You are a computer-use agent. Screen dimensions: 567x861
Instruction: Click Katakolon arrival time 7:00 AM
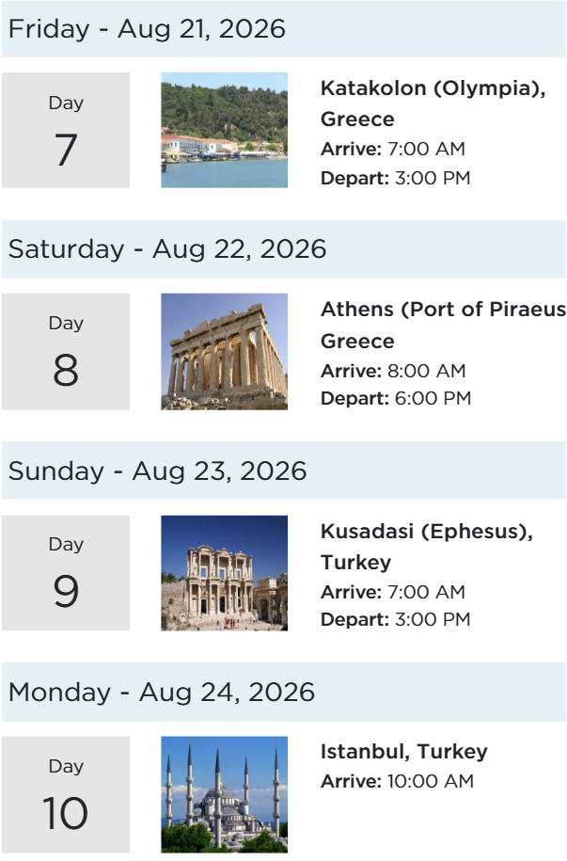426,149
